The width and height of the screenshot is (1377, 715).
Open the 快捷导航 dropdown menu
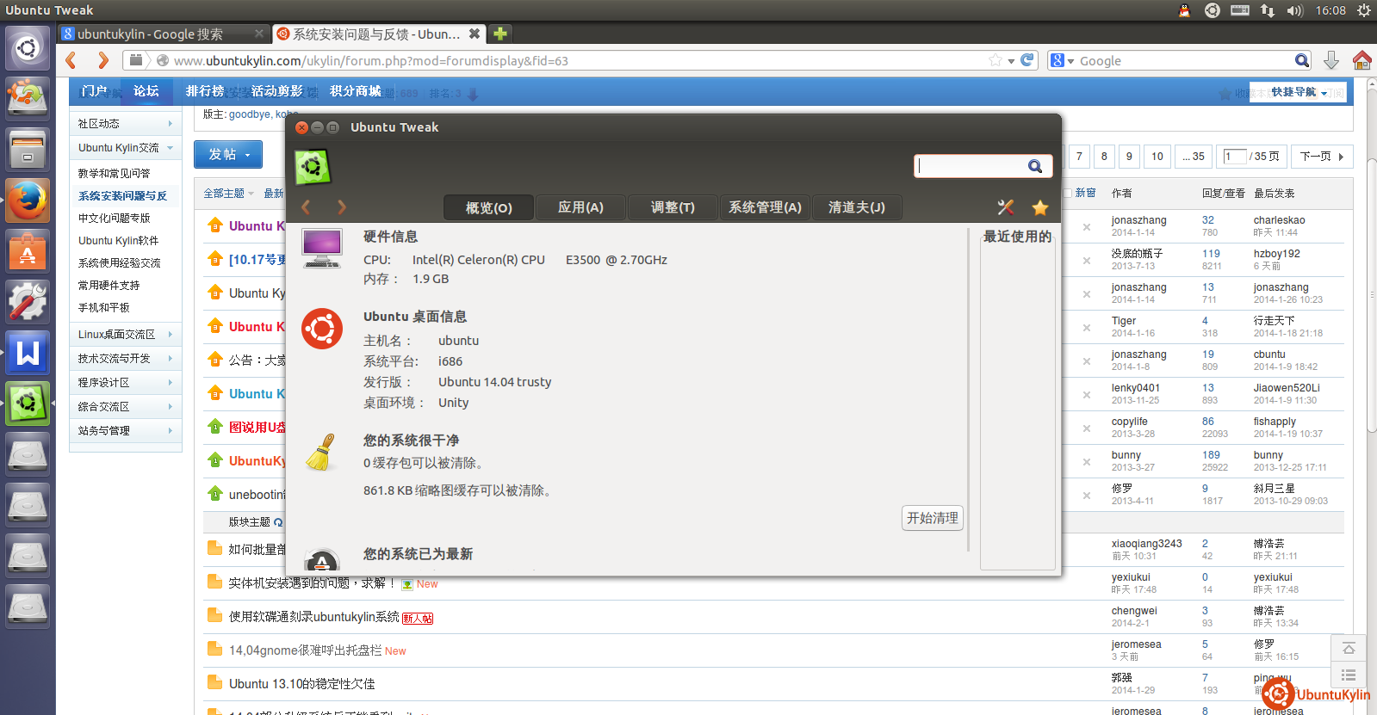pyautogui.click(x=1299, y=92)
